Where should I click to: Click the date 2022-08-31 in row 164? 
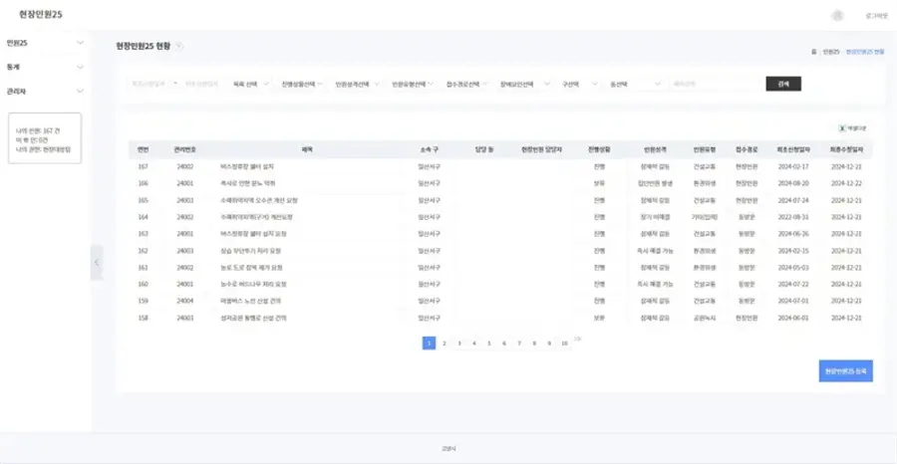click(x=793, y=217)
